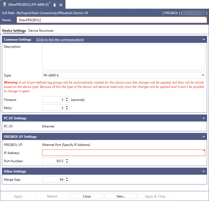
Task: Increase the Merge Gap value
Action: click(67, 178)
